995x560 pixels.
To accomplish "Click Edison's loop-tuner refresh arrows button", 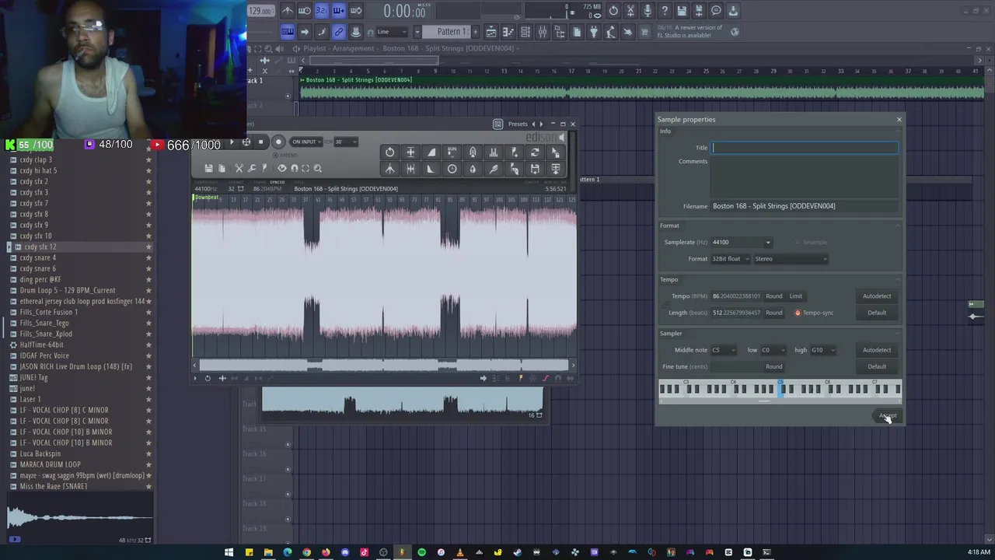I will point(535,152).
